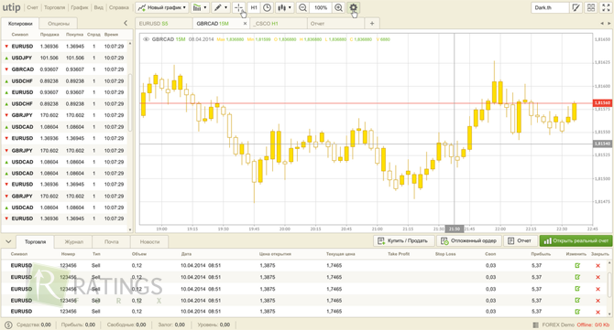Click the dollar coin icon in status bar

point(8,325)
